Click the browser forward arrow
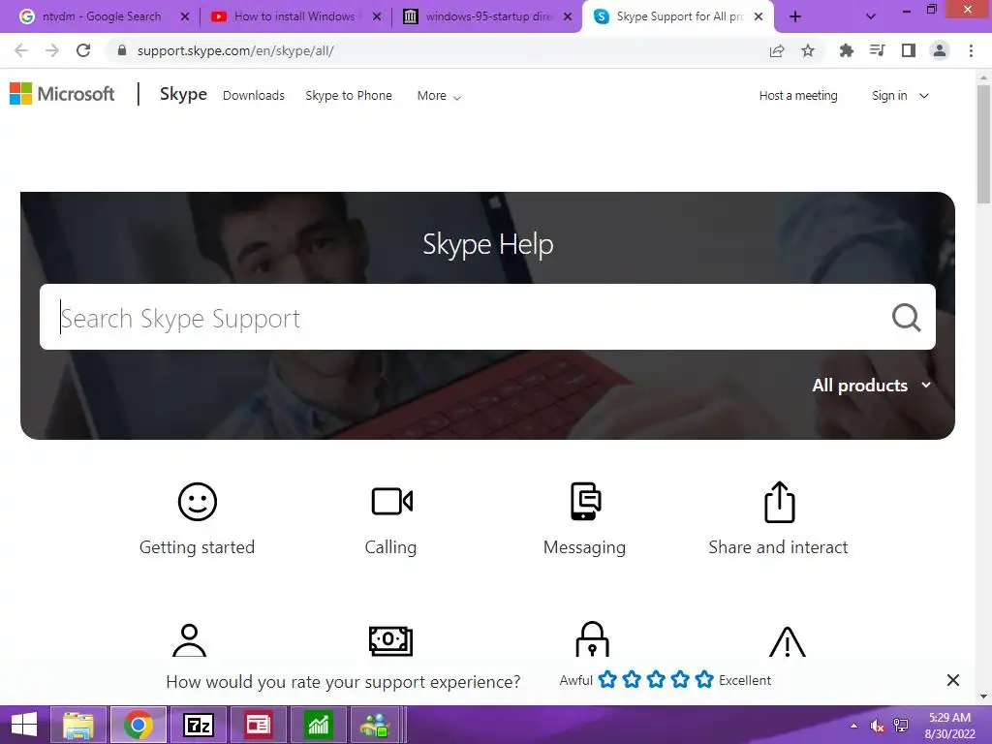Image resolution: width=992 pixels, height=744 pixels. tap(52, 50)
